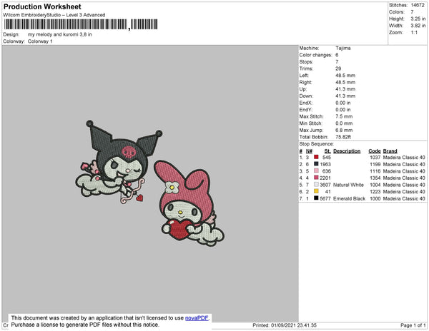Click the barcode at top of worksheet
This screenshot has width=429, height=331.
[x=81, y=24]
